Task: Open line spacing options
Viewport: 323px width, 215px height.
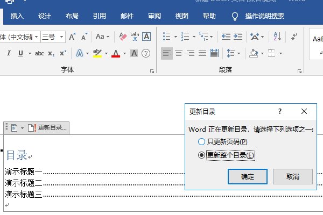Action: click(x=231, y=53)
